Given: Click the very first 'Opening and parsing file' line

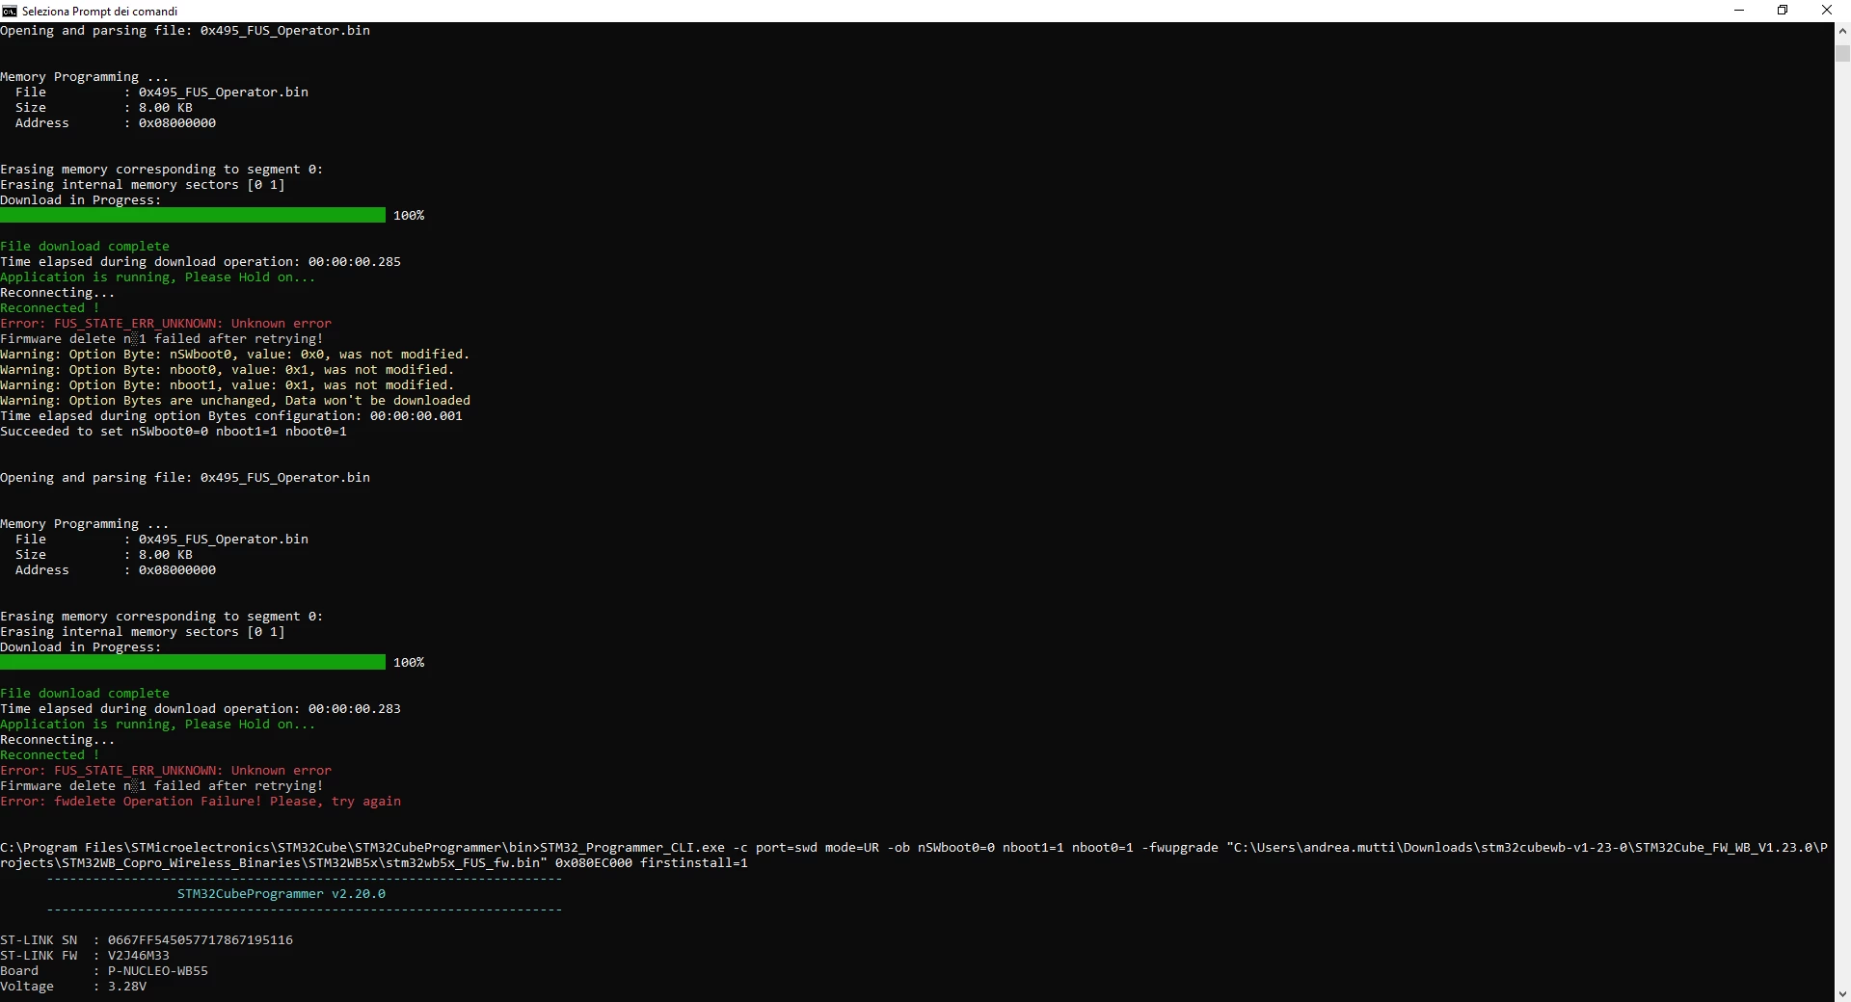Looking at the screenshot, I should tap(185, 31).
